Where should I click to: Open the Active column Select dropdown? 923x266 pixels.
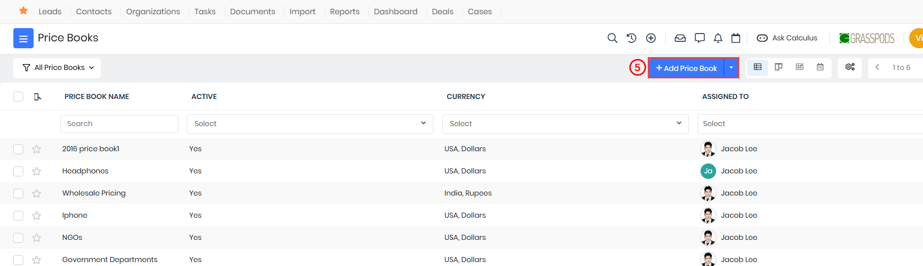pyautogui.click(x=310, y=124)
